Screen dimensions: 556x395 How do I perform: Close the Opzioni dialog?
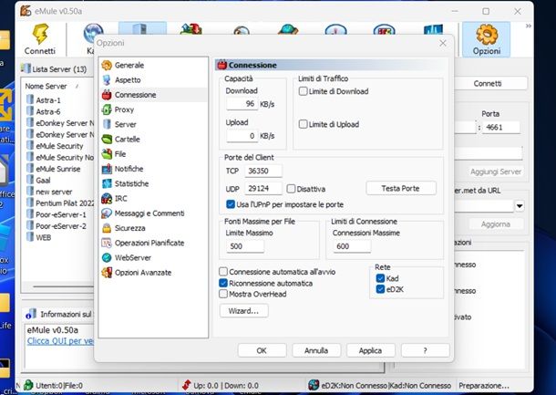(443, 43)
